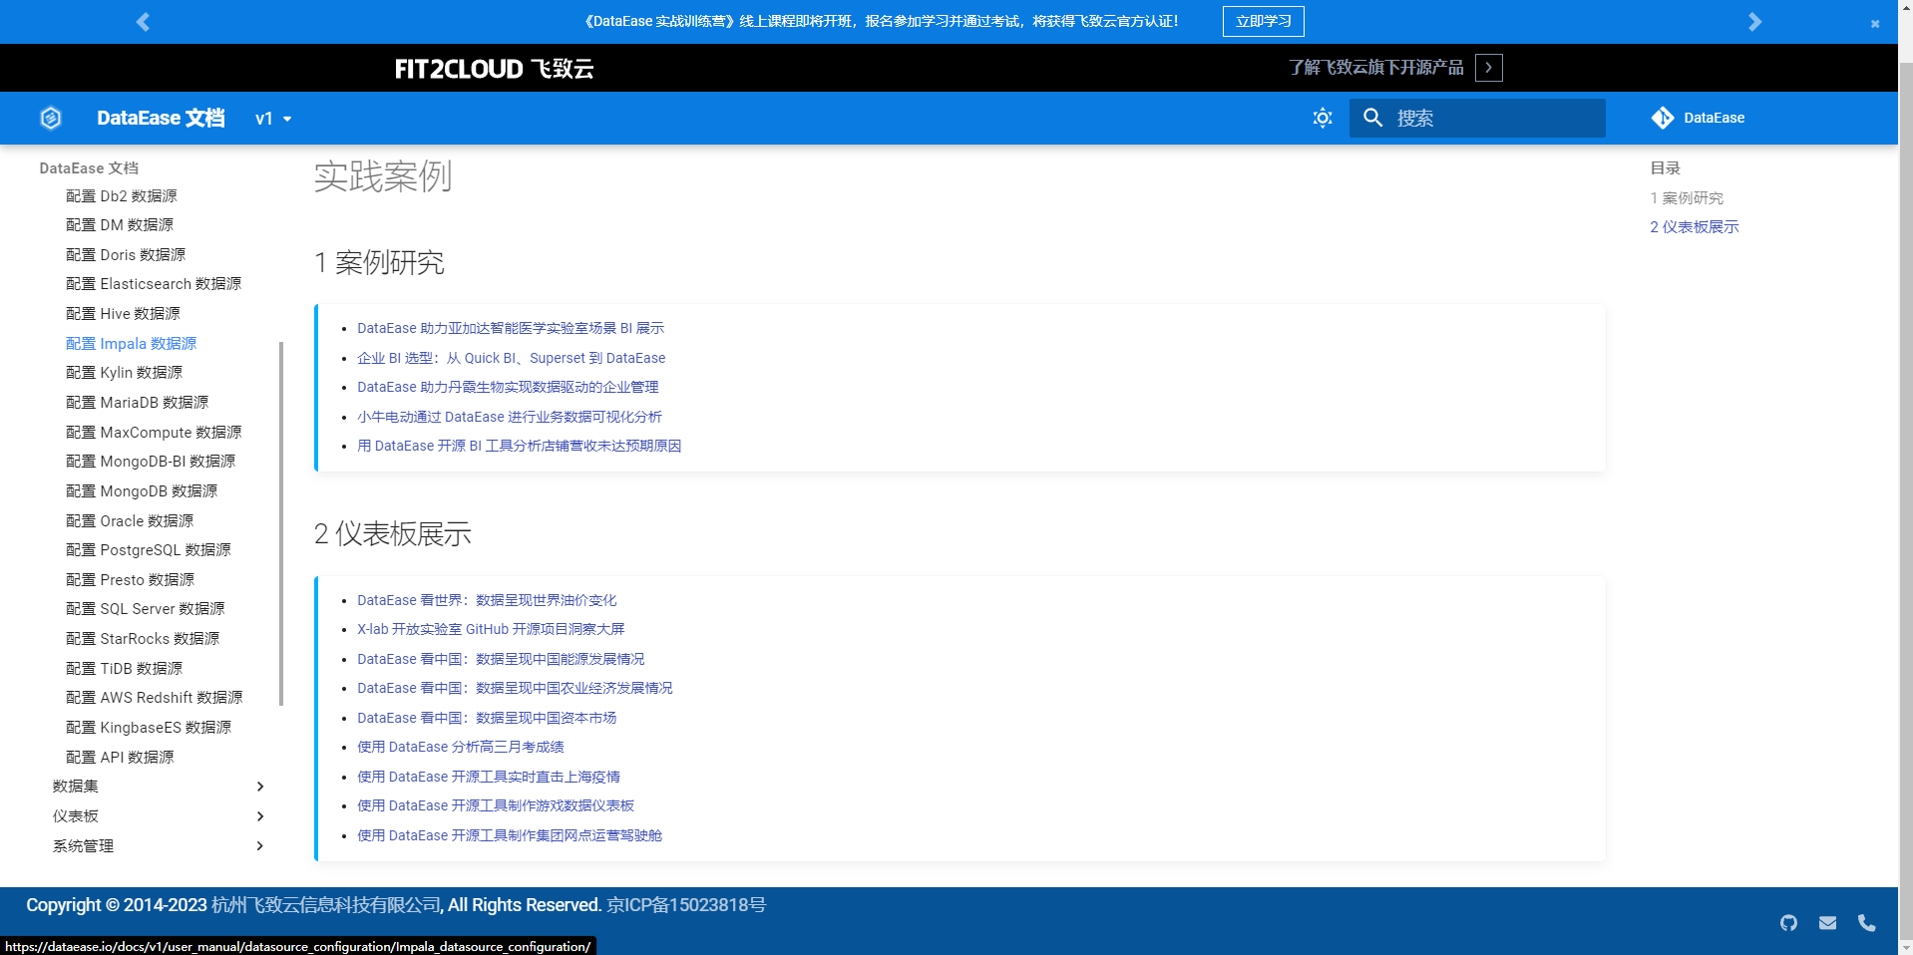This screenshot has width=1913, height=955.
Task: Jump to 2 仪表板展示 in the table of contents
Action: (x=1694, y=226)
